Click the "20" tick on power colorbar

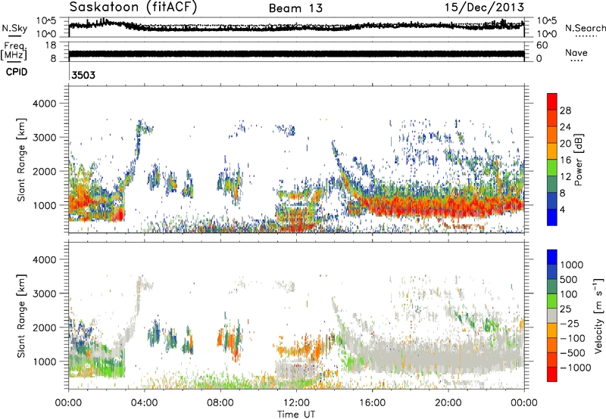tap(565, 144)
